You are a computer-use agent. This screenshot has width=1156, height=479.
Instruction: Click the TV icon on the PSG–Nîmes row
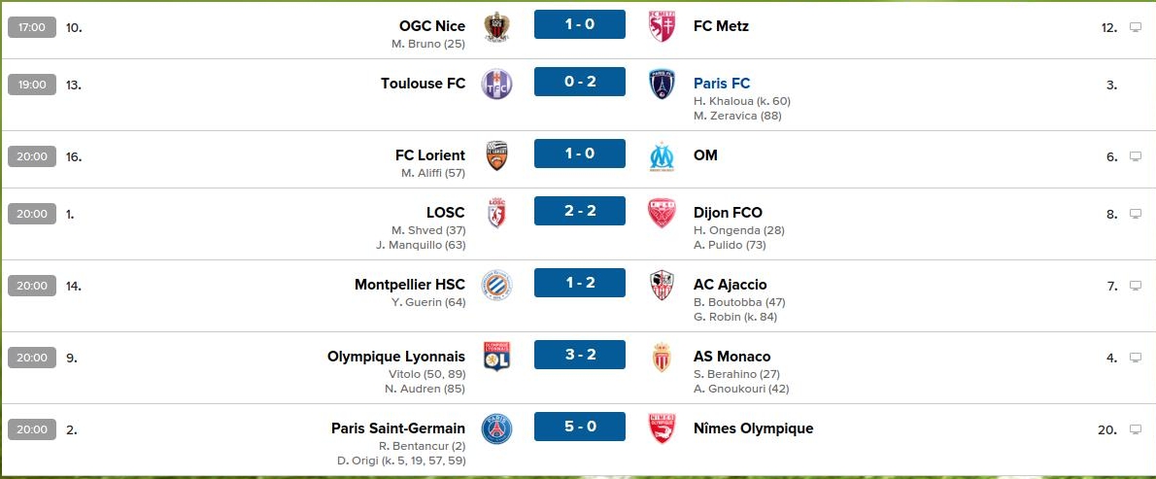click(1135, 429)
